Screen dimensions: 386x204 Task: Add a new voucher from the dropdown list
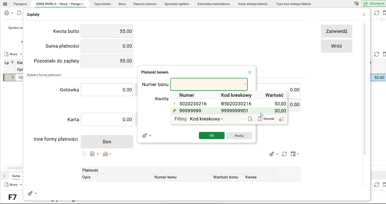[250, 119]
